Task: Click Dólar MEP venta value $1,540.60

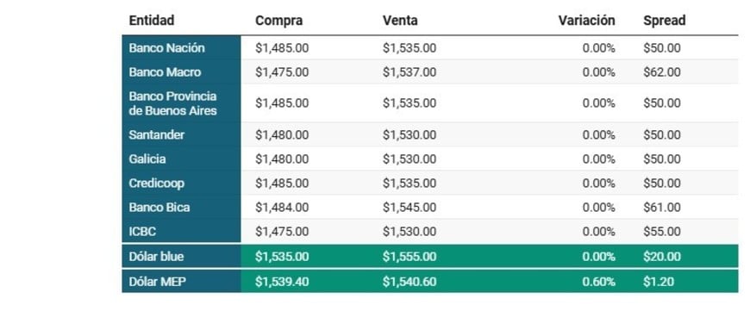Action: point(409,282)
